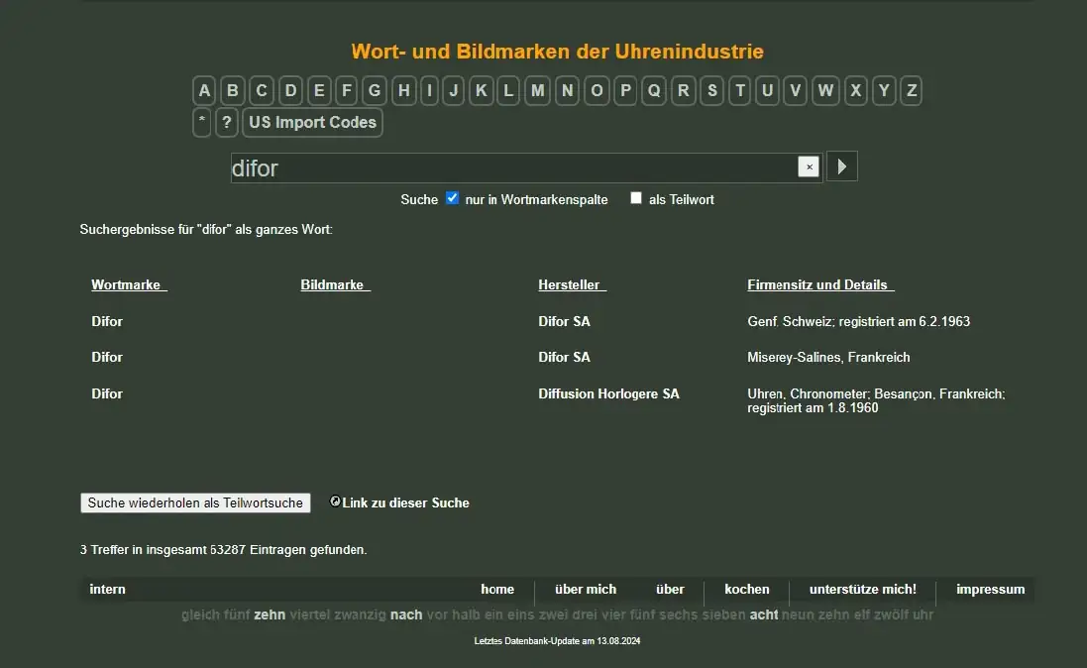Click the 'difor' search input field
This screenshot has height=668, width=1087.
pos(512,168)
